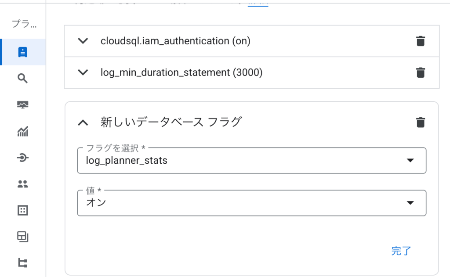Collapse the 新しいデータベース フラグ section
This screenshot has height=277, width=450.
(x=83, y=123)
